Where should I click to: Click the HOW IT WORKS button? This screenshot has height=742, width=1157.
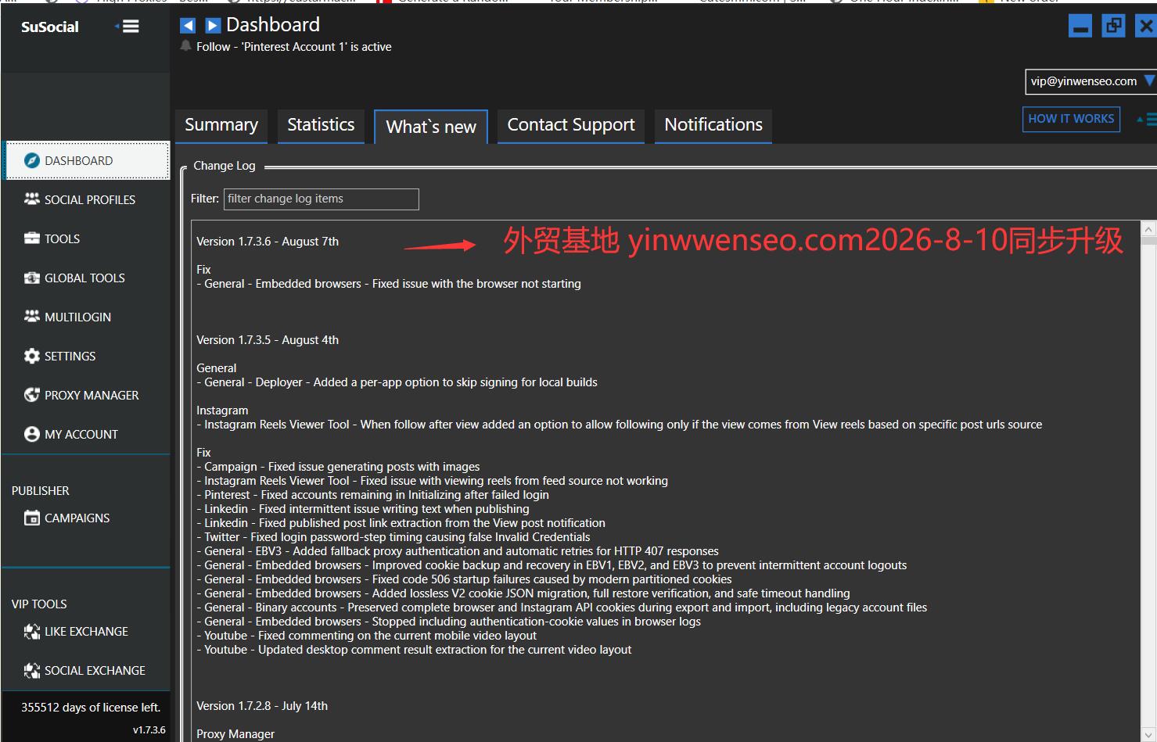tap(1071, 119)
